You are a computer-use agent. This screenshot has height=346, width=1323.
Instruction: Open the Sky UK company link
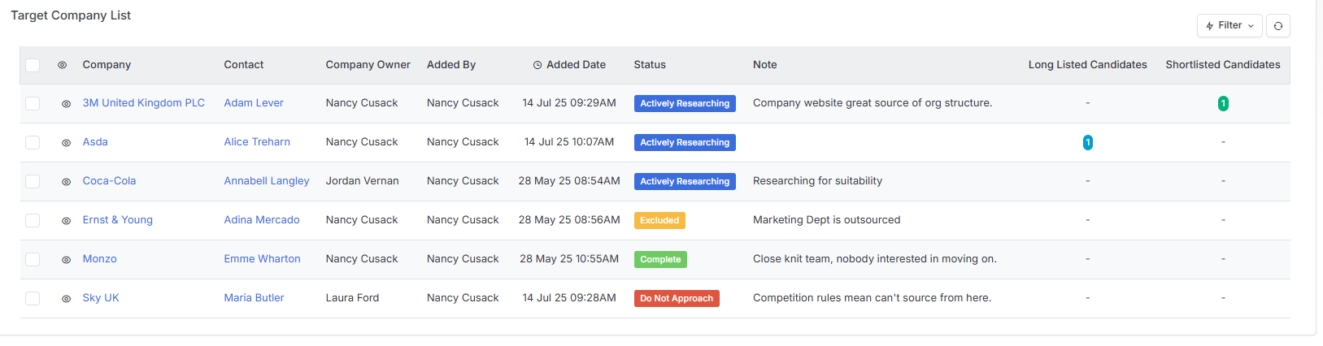click(101, 298)
